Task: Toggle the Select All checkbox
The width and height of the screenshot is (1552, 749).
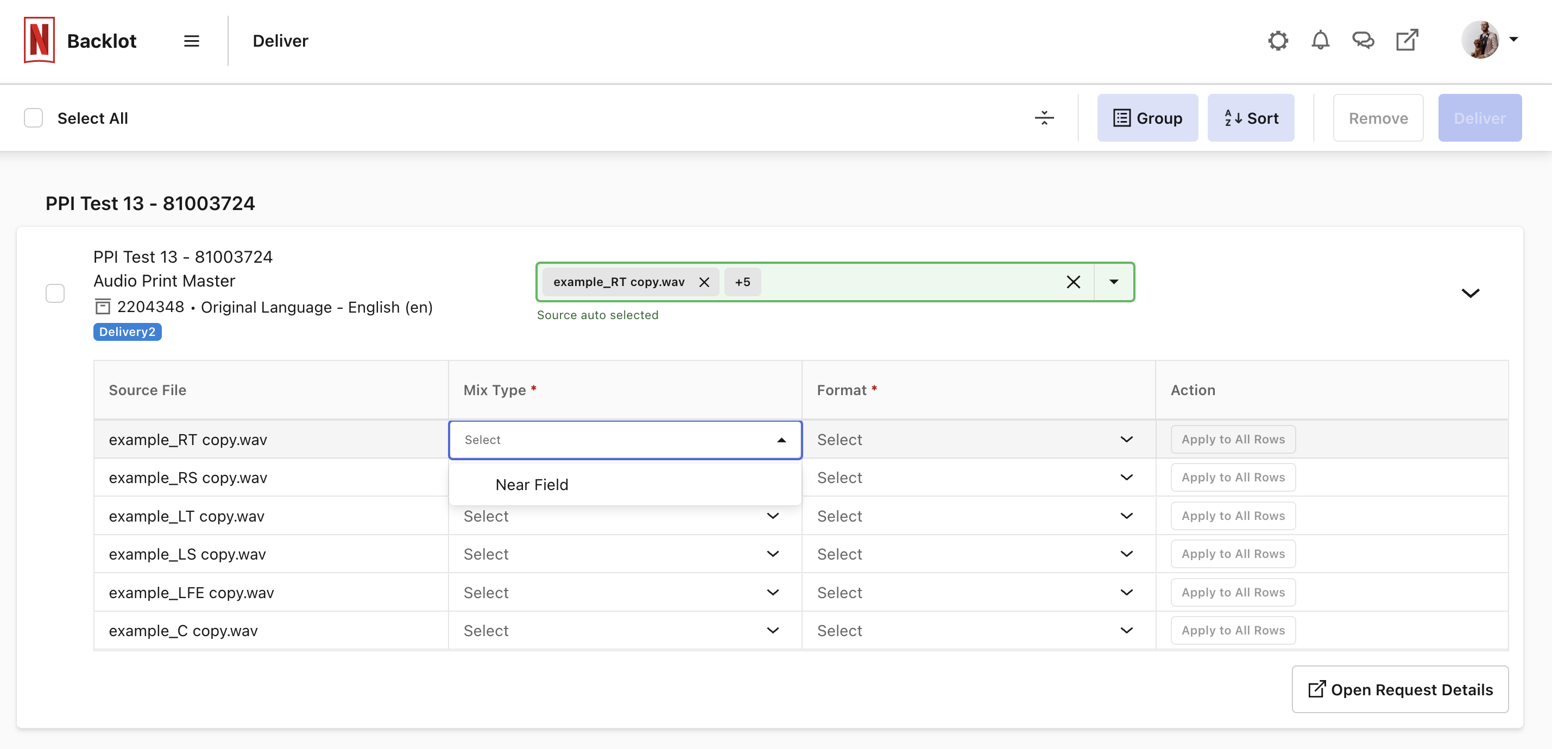Action: tap(33, 118)
